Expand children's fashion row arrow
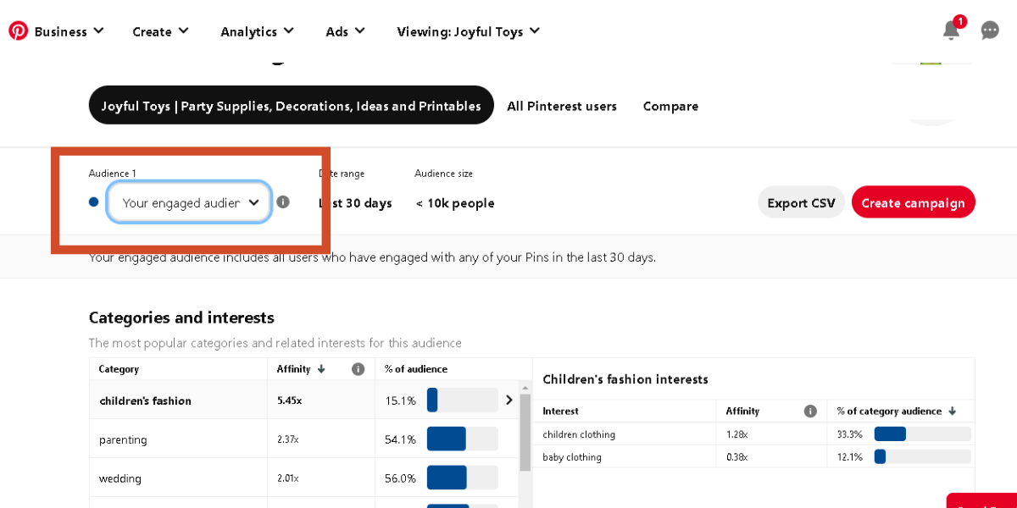 pyautogui.click(x=508, y=400)
